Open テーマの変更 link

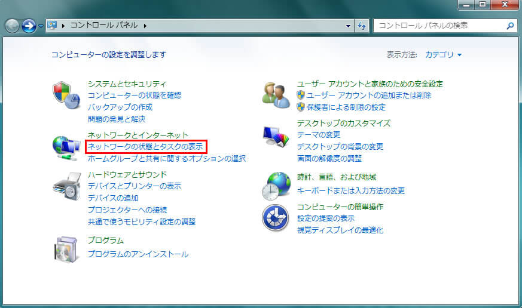pyautogui.click(x=319, y=134)
